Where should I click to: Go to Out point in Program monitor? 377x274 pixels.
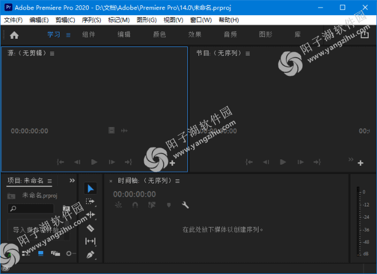tap(317, 162)
